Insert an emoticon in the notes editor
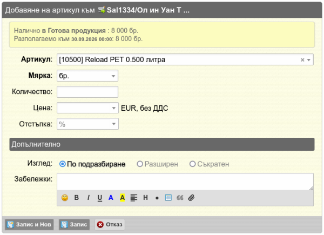This screenshot has width=324, height=235. click(x=65, y=198)
